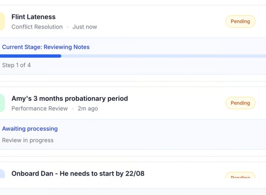Click the Pending badge on Onboard Dan
Screen dimensions: 266x195
(240, 176)
